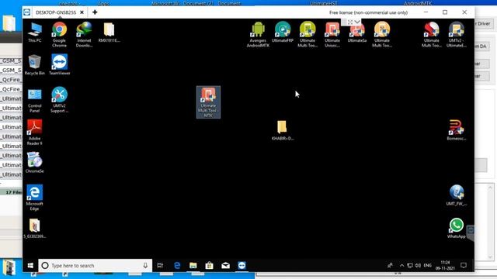Viewport: 497px width, 279px height.
Task: Open the Action Center notifications icon
Action: 464,266
